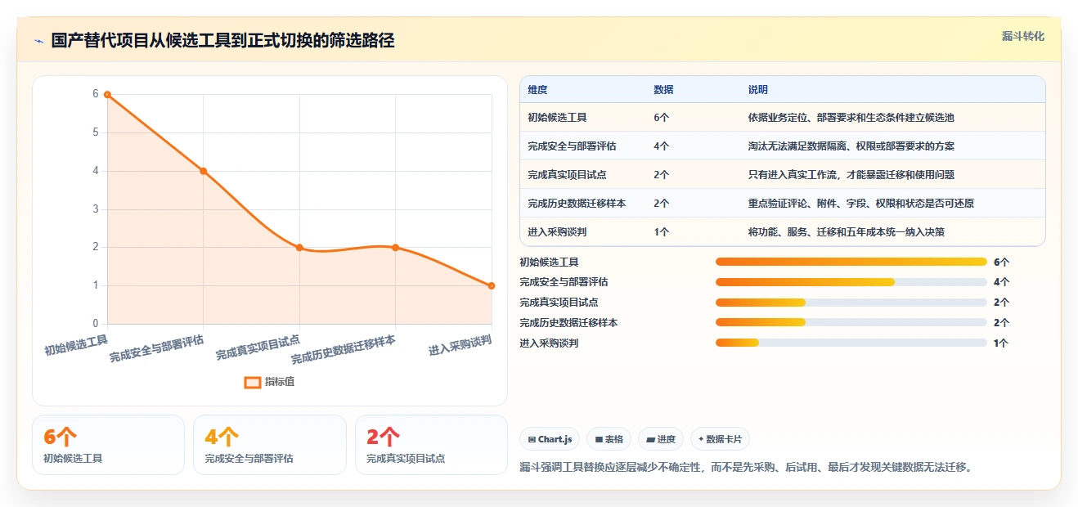Toggle the 指标值 legend swatch

253,382
